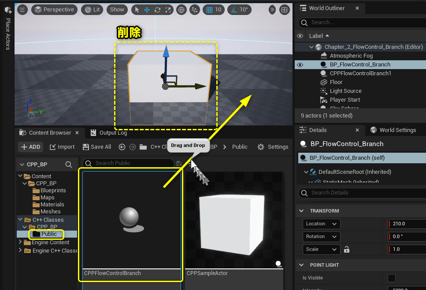Expand the Engine C++ Classes folder

[20, 250]
